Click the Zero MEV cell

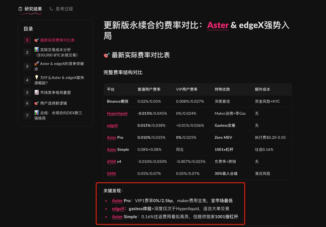coord(223,137)
